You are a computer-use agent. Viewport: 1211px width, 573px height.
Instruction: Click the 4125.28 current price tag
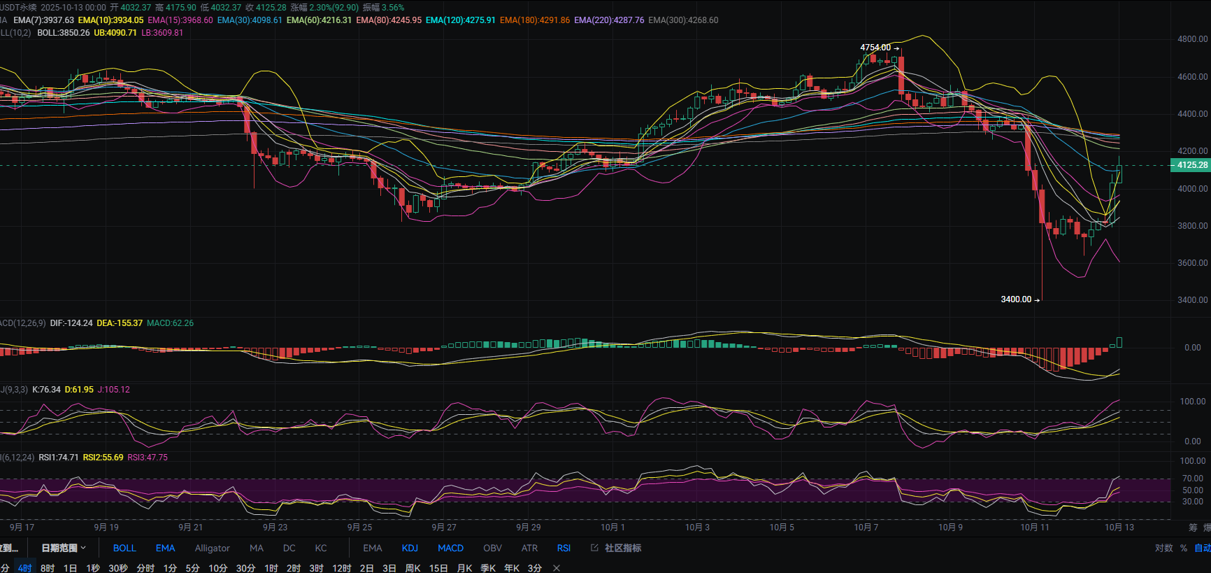(x=1191, y=165)
